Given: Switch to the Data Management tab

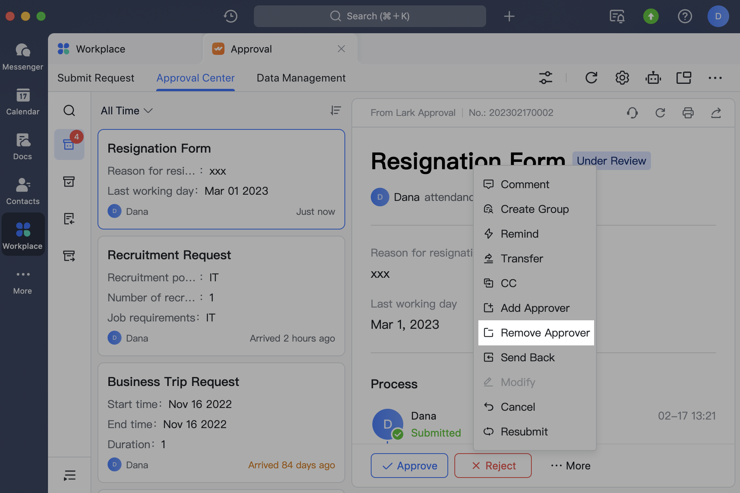Looking at the screenshot, I should pos(301,78).
